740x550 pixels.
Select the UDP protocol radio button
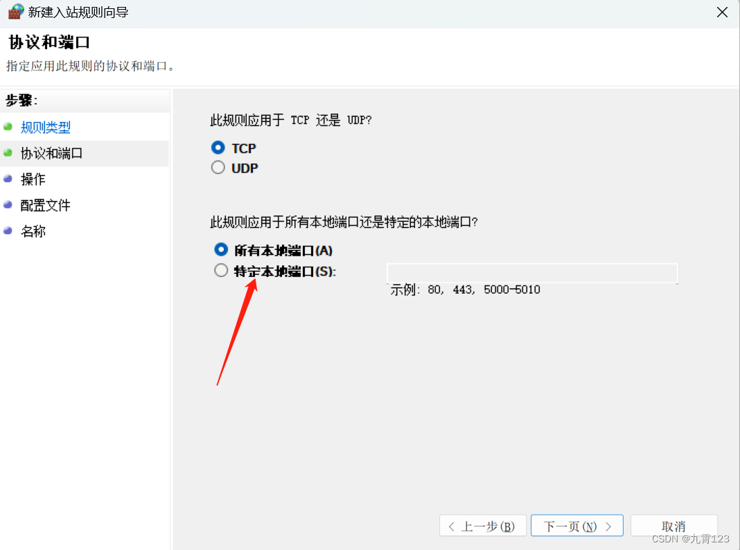tap(218, 168)
